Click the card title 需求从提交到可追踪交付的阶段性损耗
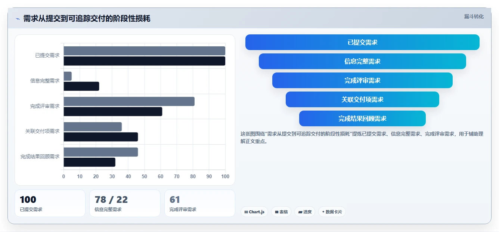499x232 pixels. pos(87,18)
